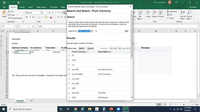Screen dimensions: 200x112
Task: Open the Name Box dropdown for C9
Action: 14,26
